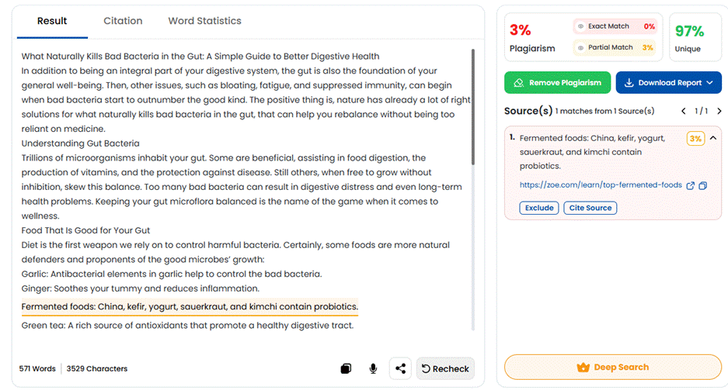Open the zoe.com source in new tab icon

(x=691, y=185)
